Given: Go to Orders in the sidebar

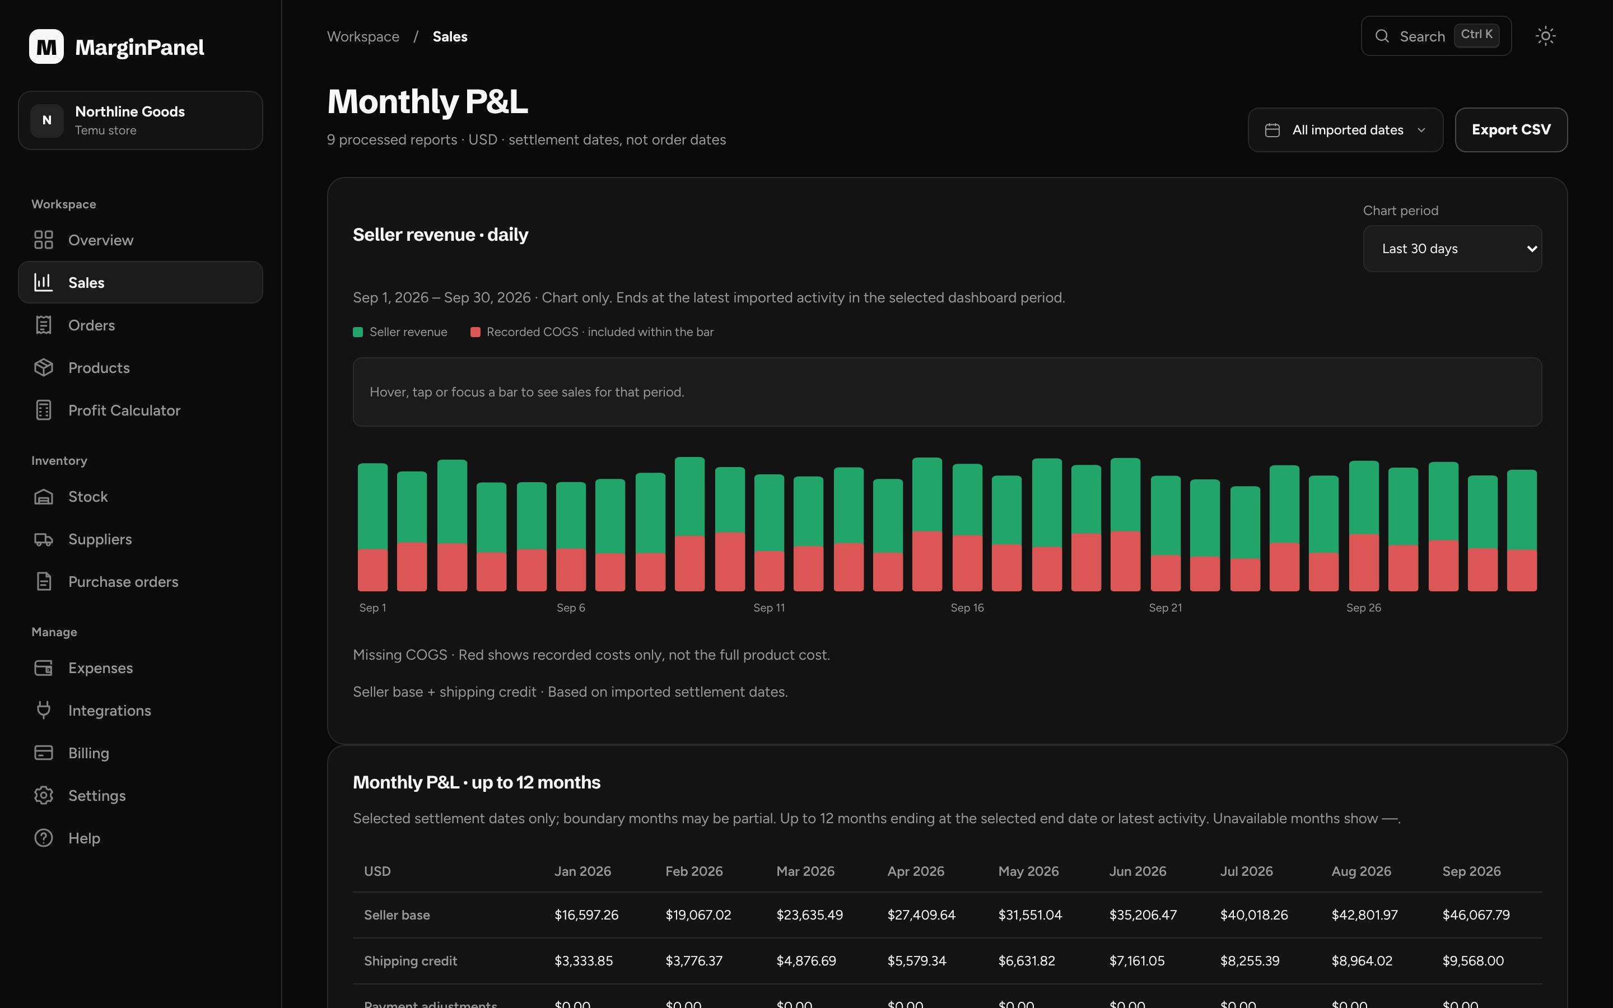Looking at the screenshot, I should [x=141, y=325].
